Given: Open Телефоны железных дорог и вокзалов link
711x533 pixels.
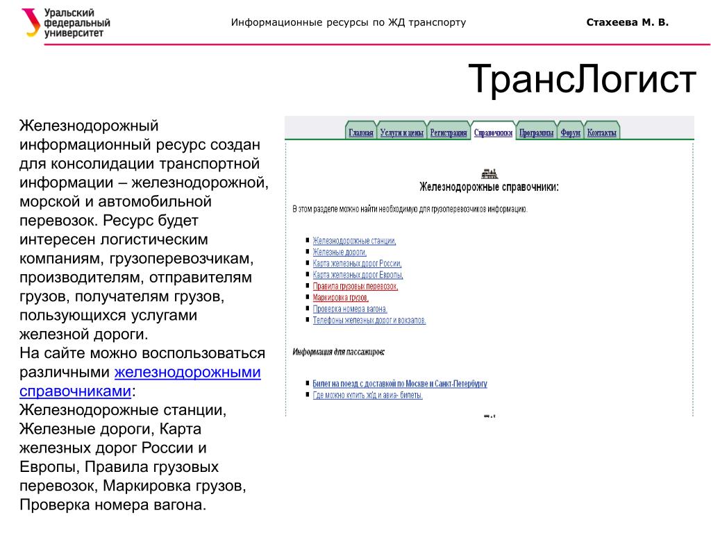Looking at the screenshot, I should 369,320.
